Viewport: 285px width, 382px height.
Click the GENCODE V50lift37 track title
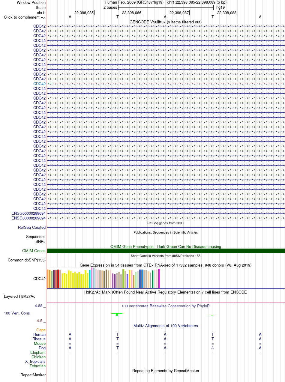pyautogui.click(x=166, y=22)
